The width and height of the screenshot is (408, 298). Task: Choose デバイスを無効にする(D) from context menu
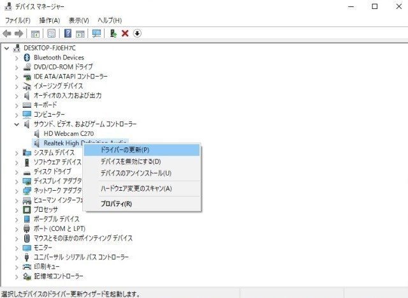[x=142, y=161]
